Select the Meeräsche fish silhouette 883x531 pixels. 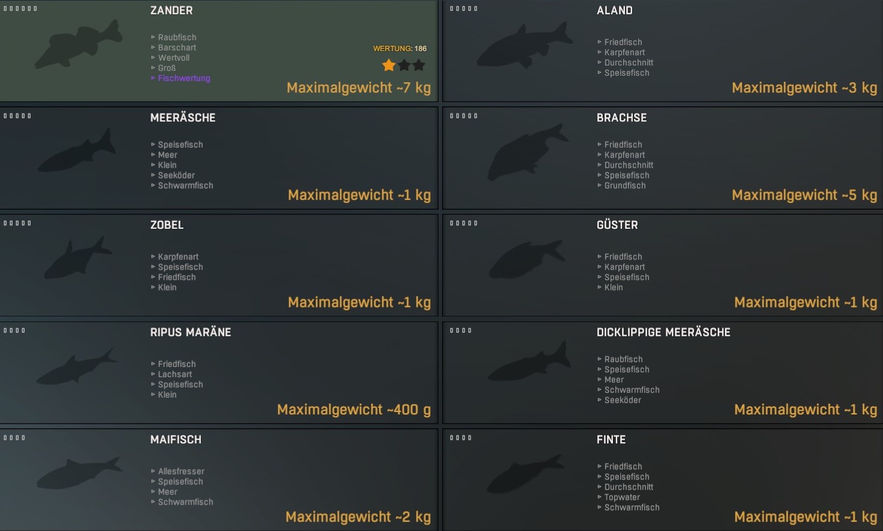[x=77, y=152]
